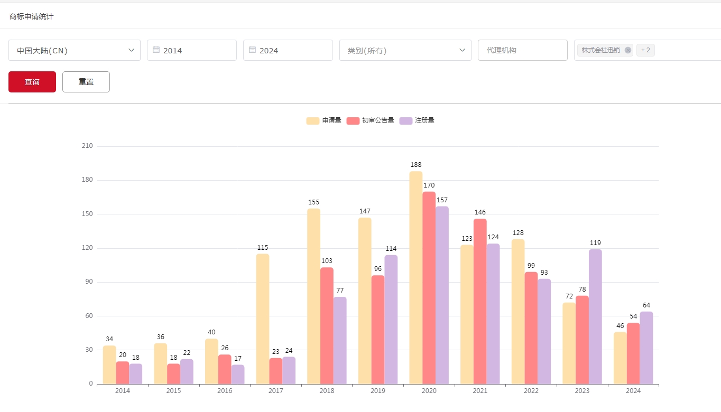Click the 查询 search button

(x=32, y=82)
